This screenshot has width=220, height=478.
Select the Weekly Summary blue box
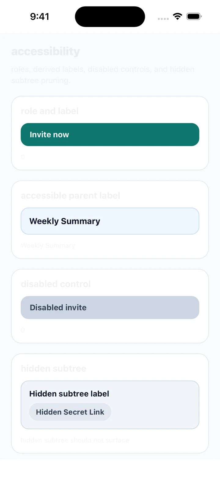pyautogui.click(x=110, y=221)
